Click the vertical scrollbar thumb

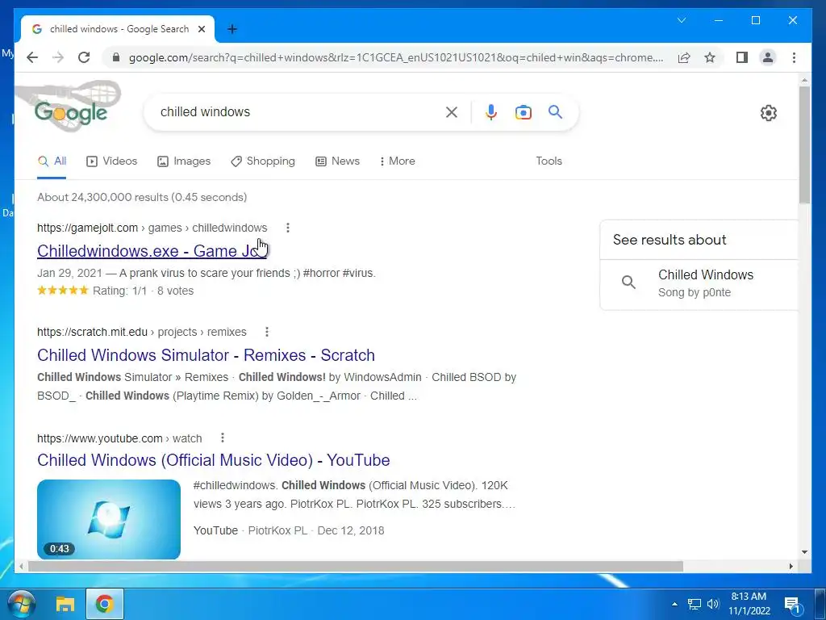[804, 145]
